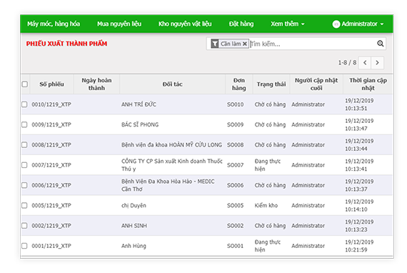Open 'Mua nguyên liệu' menu

coord(119,24)
